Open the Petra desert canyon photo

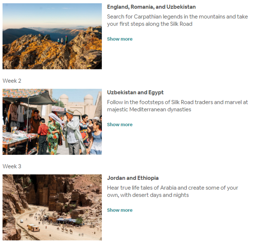[52, 207]
